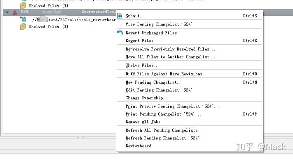Open Re-resolve Previously Resolved Files
This screenshot has width=293, height=159.
point(170,49)
